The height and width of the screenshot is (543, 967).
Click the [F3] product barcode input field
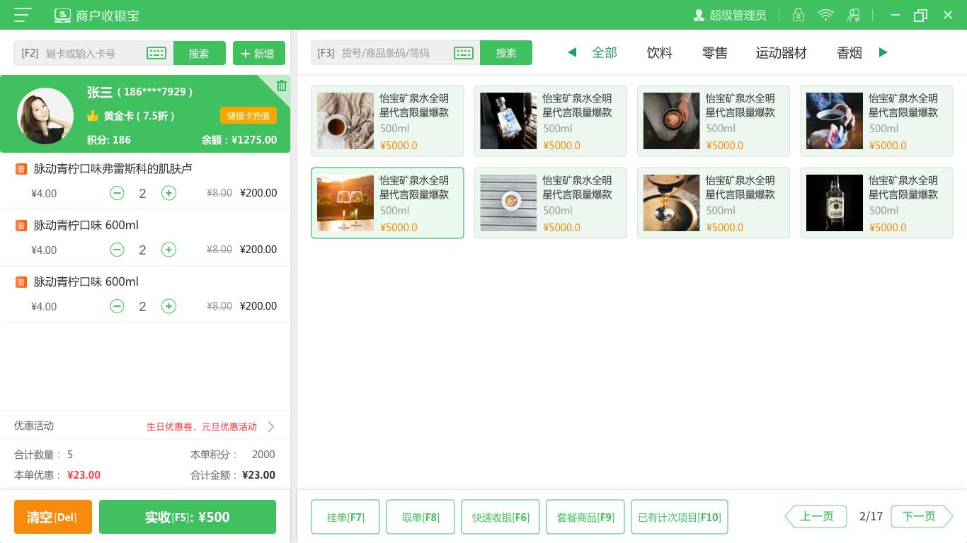pyautogui.click(x=386, y=53)
